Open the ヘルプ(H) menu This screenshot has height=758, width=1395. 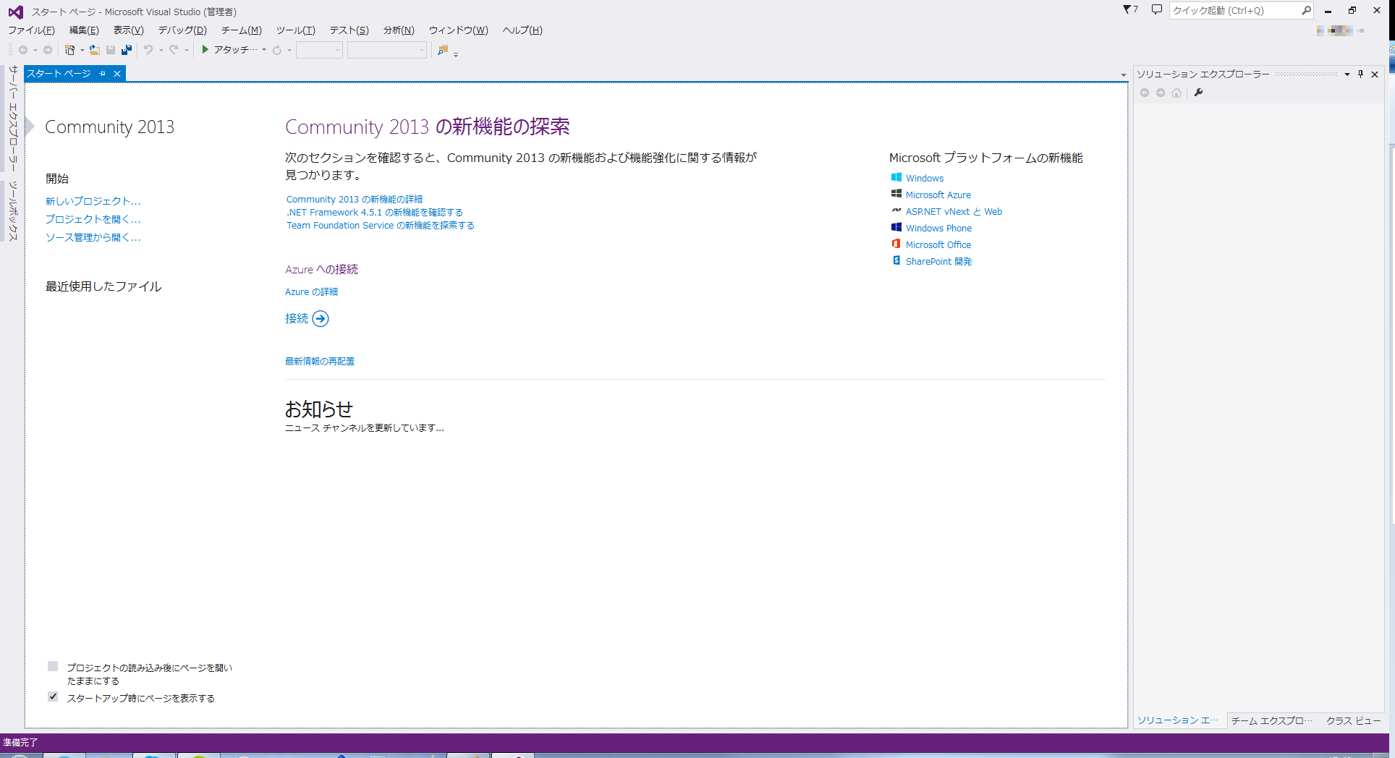coord(522,30)
